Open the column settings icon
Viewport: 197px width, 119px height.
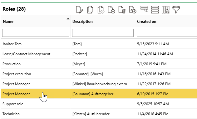click(x=165, y=10)
